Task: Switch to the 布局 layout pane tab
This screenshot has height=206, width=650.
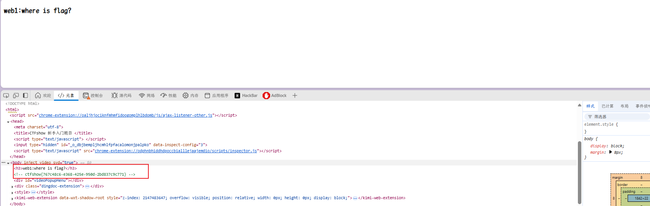Action: tap(625, 106)
